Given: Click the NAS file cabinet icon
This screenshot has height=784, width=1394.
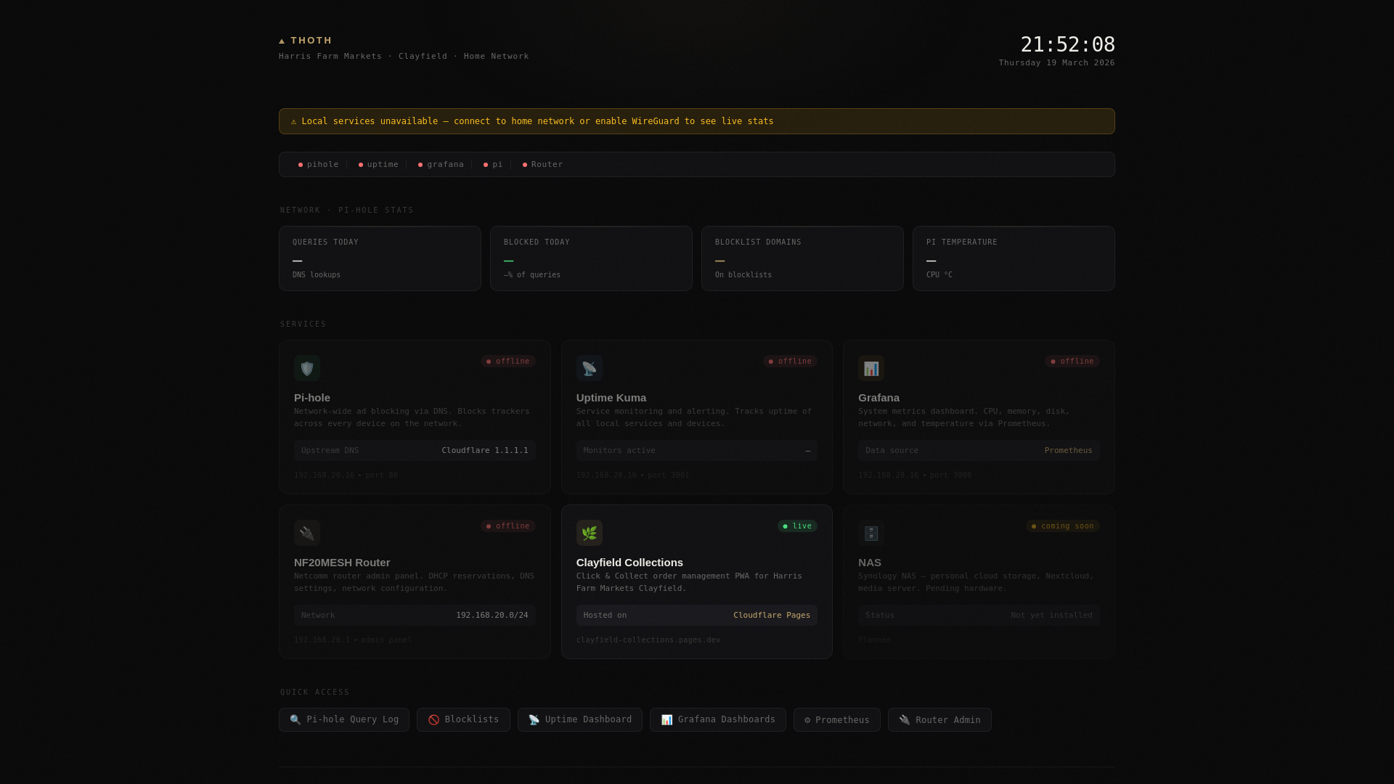Looking at the screenshot, I should click(x=871, y=533).
